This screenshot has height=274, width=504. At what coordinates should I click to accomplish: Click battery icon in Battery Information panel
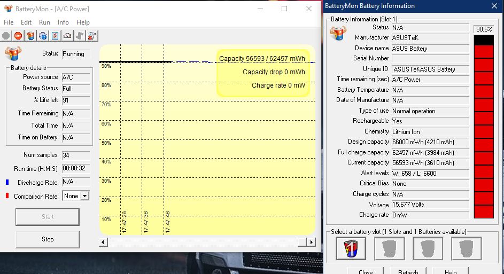(338, 33)
